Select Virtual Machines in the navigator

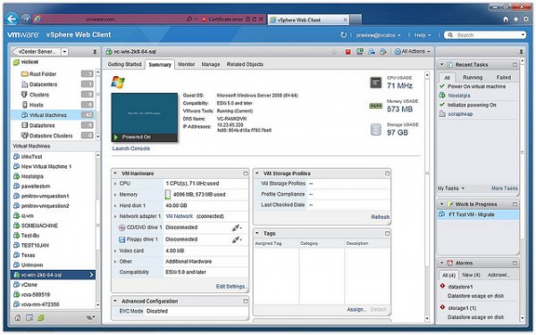[53, 115]
